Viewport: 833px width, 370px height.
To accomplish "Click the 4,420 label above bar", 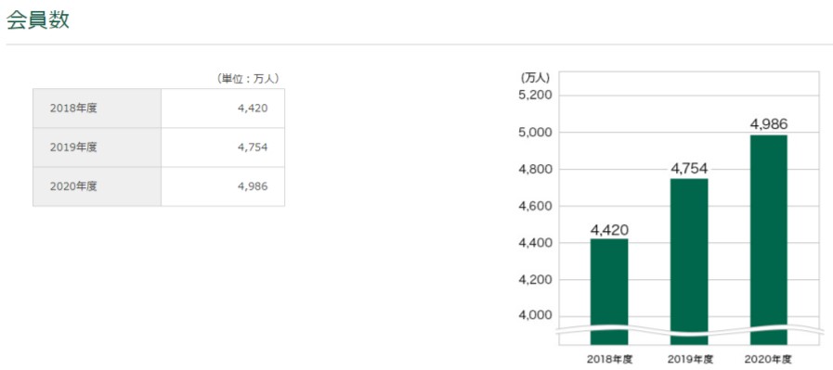I will pos(609,230).
